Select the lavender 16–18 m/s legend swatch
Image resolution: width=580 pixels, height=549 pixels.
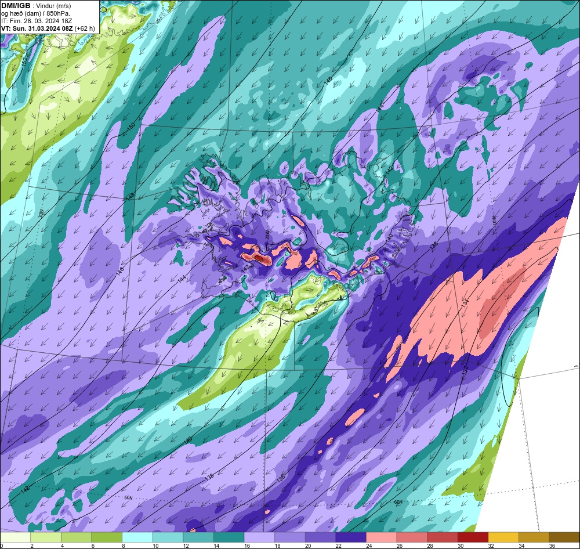tap(259, 537)
